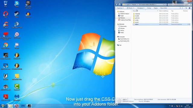The height and width of the screenshot is (108, 193).
Task: Create a new folder with Nowy folder
Action: pos(163,8)
